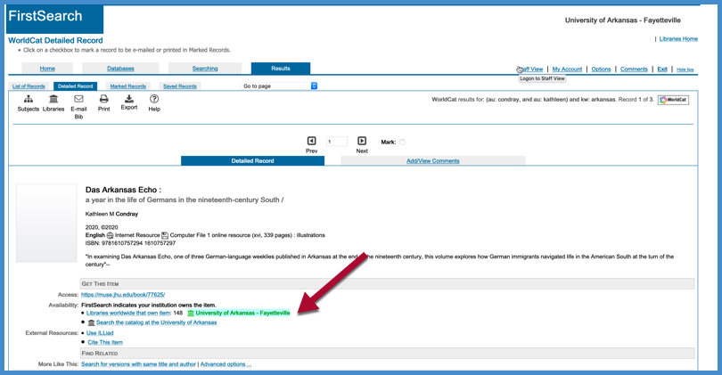The height and width of the screenshot is (375, 722).
Task: Open the Add/View Comments tab
Action: point(432,161)
